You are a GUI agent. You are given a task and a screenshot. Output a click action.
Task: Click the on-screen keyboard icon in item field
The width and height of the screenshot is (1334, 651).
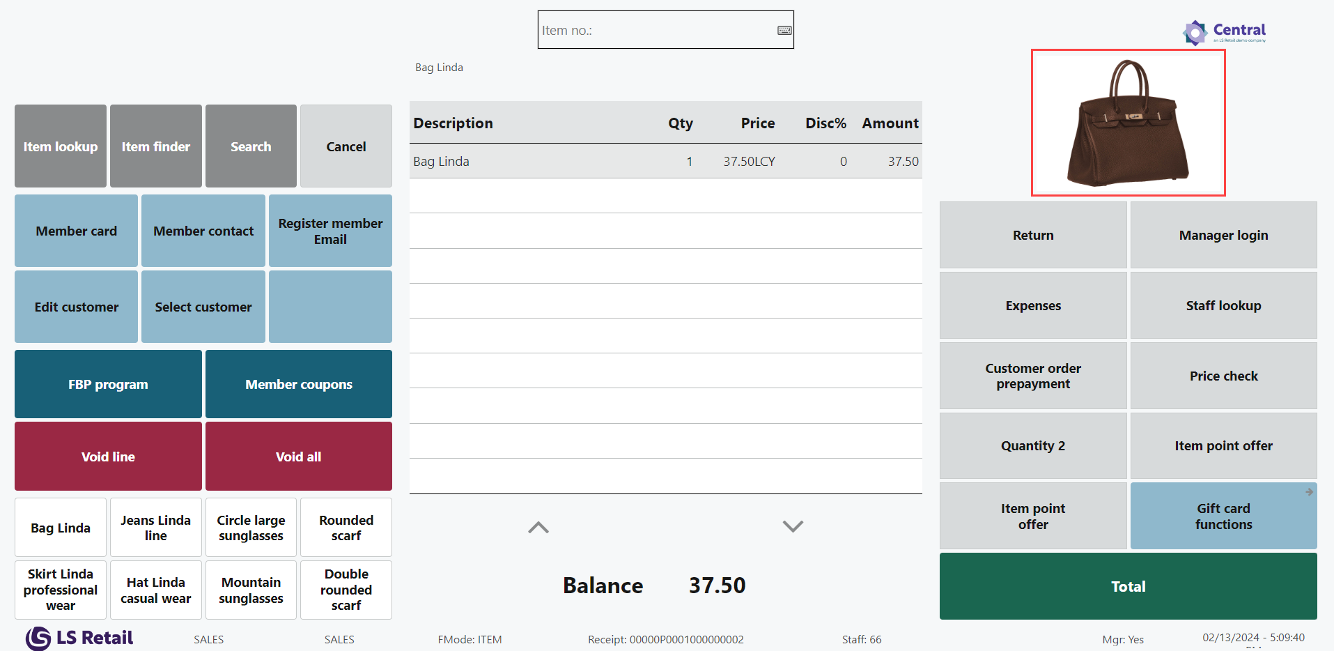tap(784, 30)
